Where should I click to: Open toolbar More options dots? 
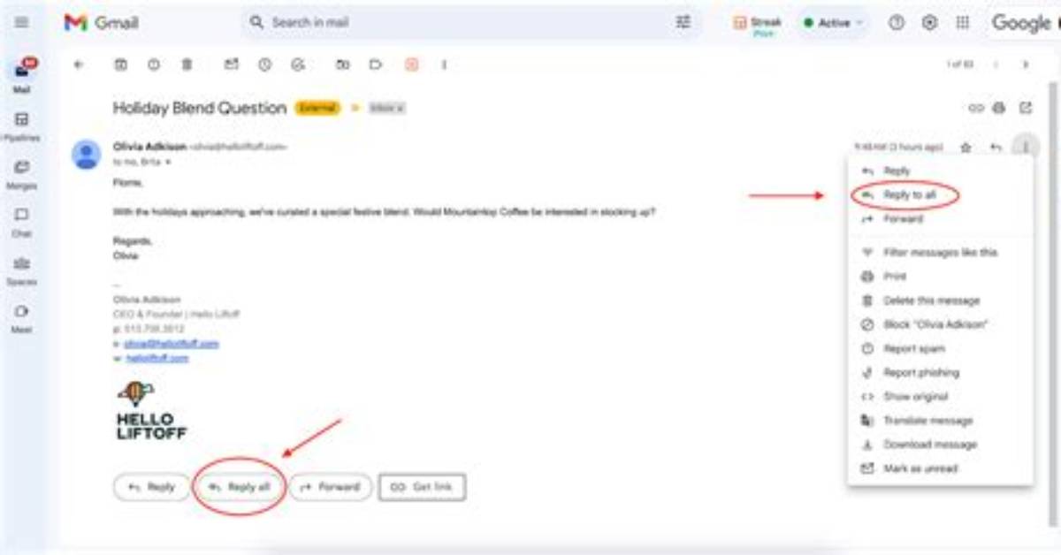[x=444, y=65]
